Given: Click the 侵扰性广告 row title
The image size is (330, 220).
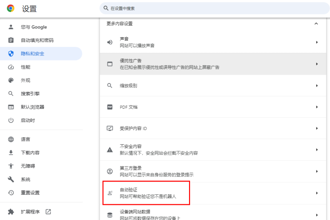Looking at the screenshot, I should point(131,60).
